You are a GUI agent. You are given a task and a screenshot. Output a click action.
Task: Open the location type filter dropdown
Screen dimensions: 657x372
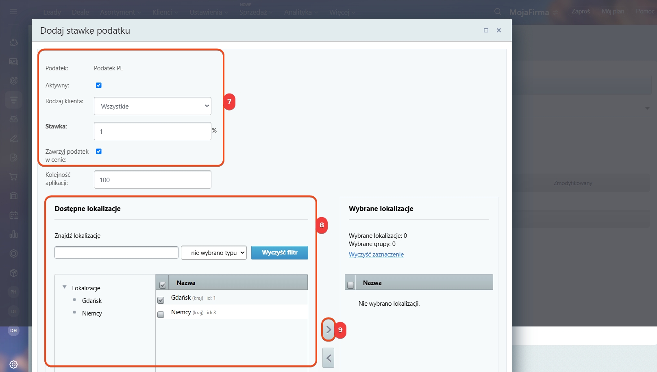pos(214,252)
